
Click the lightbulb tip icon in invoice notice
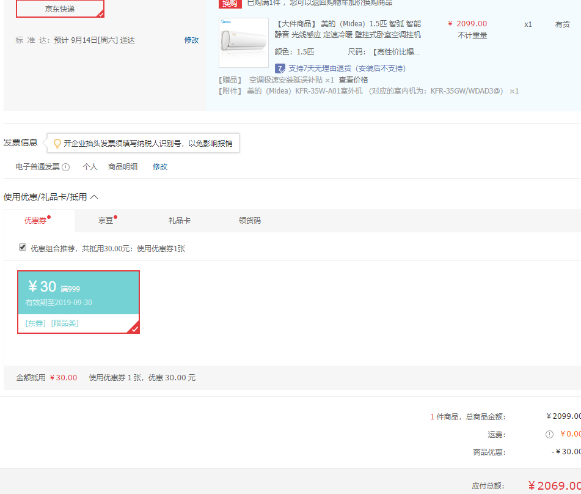(57, 143)
